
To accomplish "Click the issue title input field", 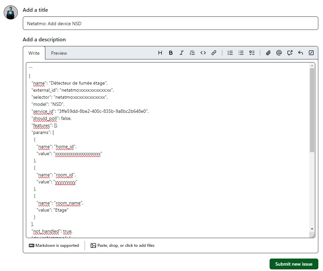I will pyautogui.click(x=170, y=24).
